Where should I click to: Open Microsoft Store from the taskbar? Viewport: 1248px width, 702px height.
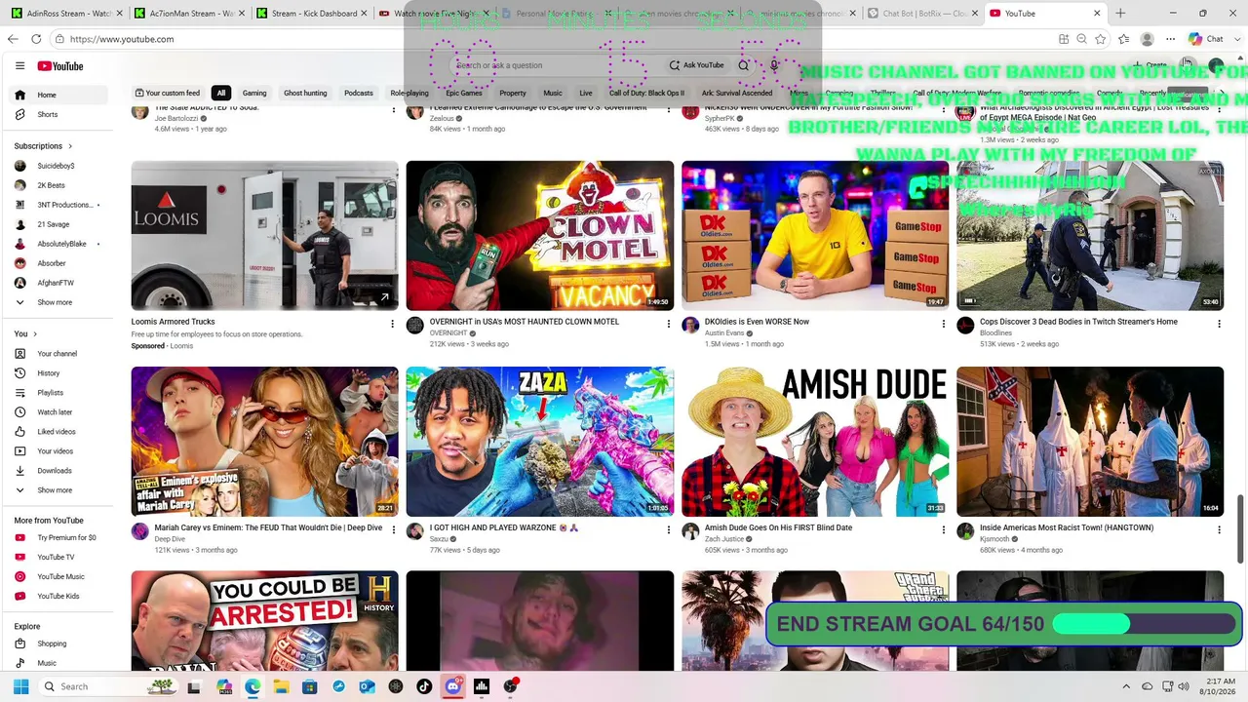point(310,686)
